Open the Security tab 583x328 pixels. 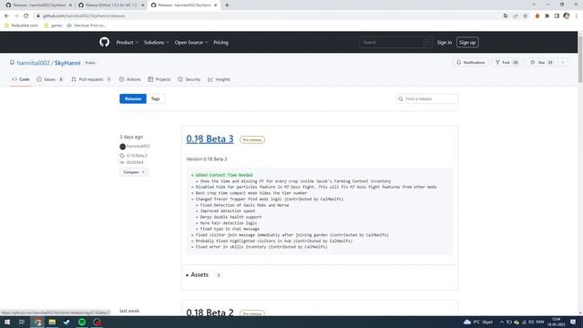(x=189, y=79)
